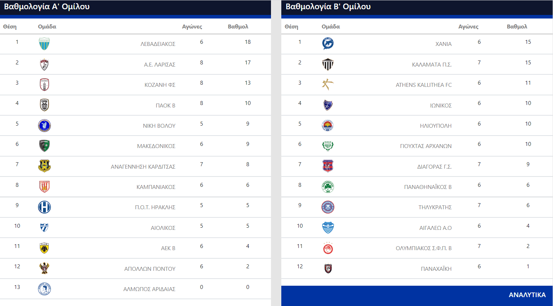Viewport: 553px width, 306px height.
Task: Click the Βαθμολογία Α' Ομίλου heading
Action: point(47,7)
